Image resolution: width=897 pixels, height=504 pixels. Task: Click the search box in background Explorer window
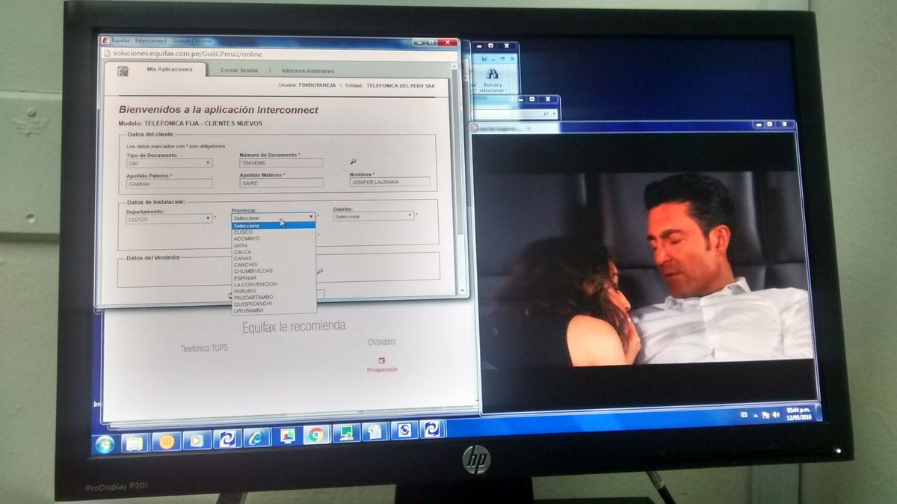(x=516, y=114)
